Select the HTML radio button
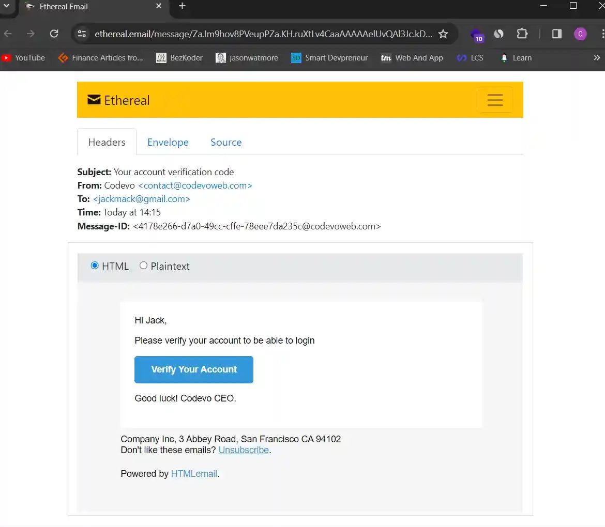This screenshot has height=527, width=605. 95,265
